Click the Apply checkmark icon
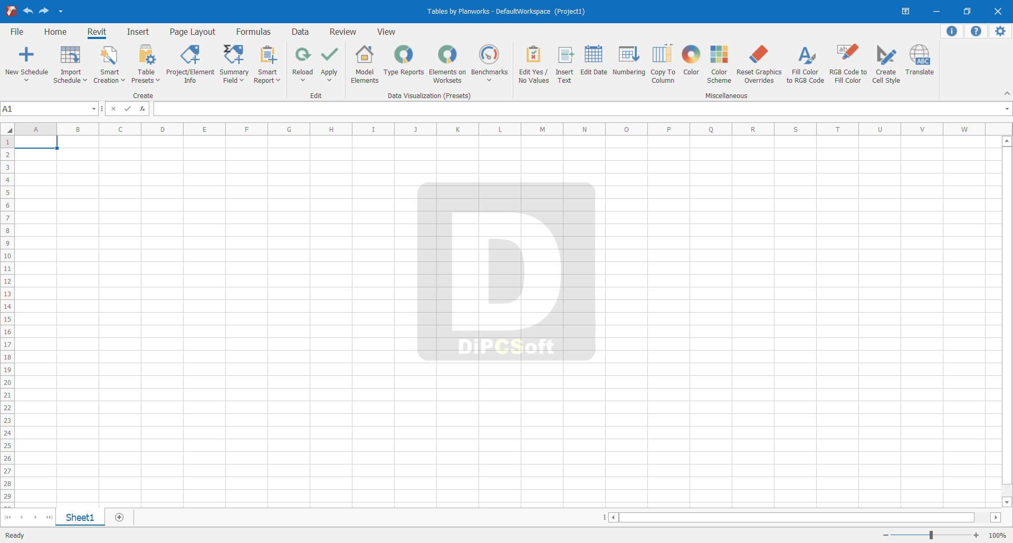This screenshot has height=543, width=1013. coord(329,54)
